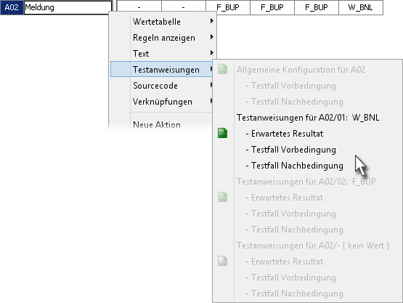Click the W_BNL cell in the A02 row
Screen dimensions: 403x303
point(361,7)
